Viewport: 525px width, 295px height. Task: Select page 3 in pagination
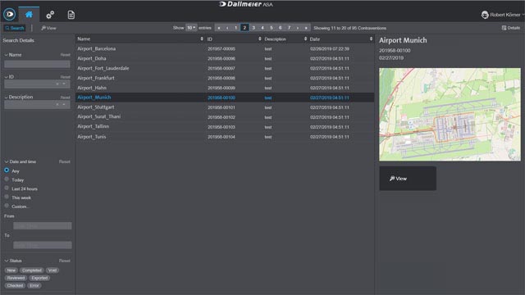(253, 28)
